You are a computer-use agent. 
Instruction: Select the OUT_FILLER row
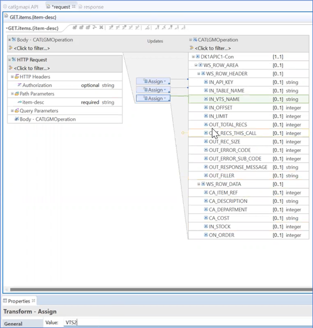248,175
